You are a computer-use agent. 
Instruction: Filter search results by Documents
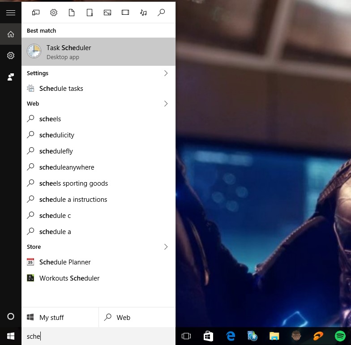pyautogui.click(x=72, y=13)
